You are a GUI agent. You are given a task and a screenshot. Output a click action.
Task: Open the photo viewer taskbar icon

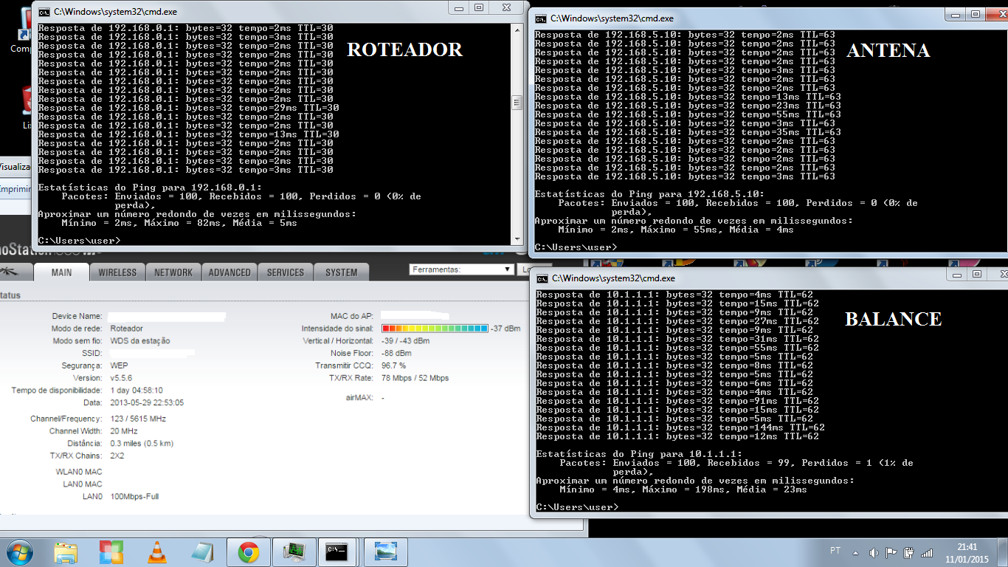coord(385,552)
